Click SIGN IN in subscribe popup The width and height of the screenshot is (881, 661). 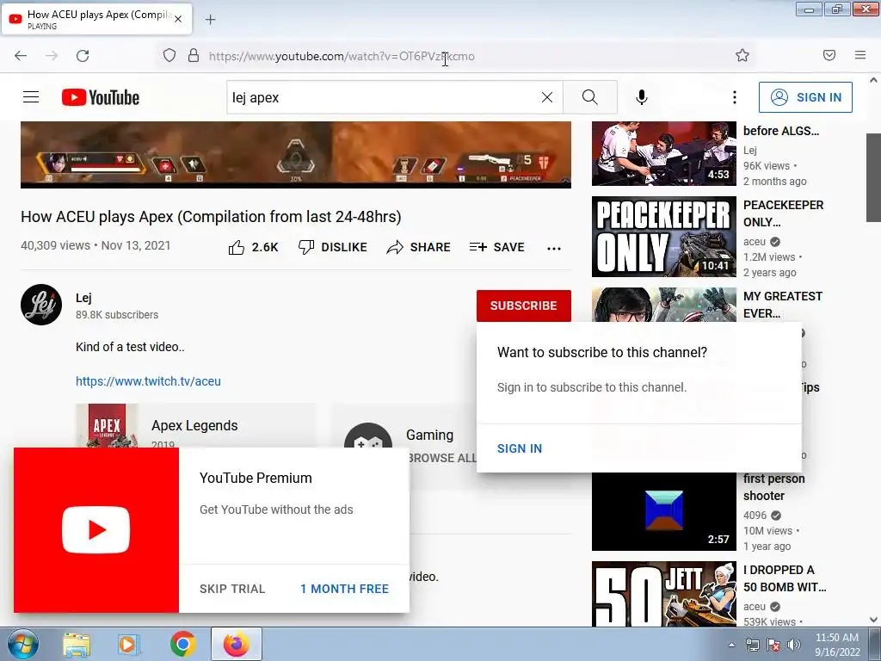(x=520, y=448)
